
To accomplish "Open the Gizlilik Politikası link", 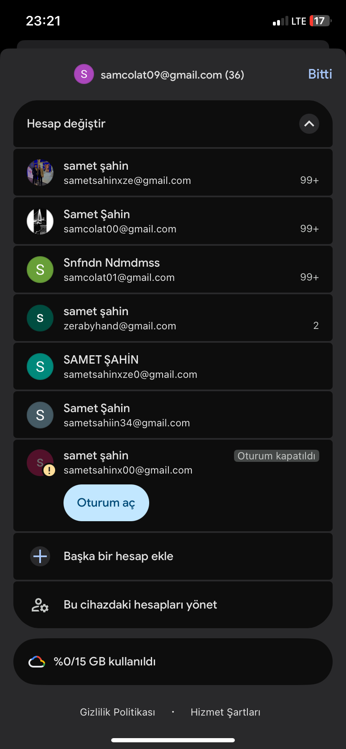I will pyautogui.click(x=117, y=712).
